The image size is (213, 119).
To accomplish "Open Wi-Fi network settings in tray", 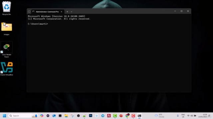I will (x=188, y=116).
